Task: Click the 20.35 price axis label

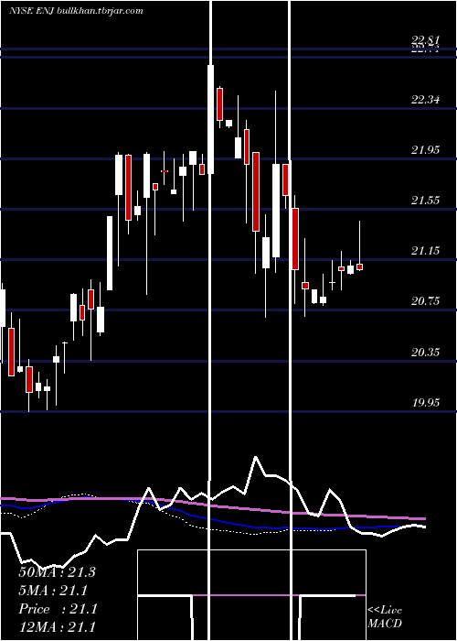Action: click(x=425, y=352)
